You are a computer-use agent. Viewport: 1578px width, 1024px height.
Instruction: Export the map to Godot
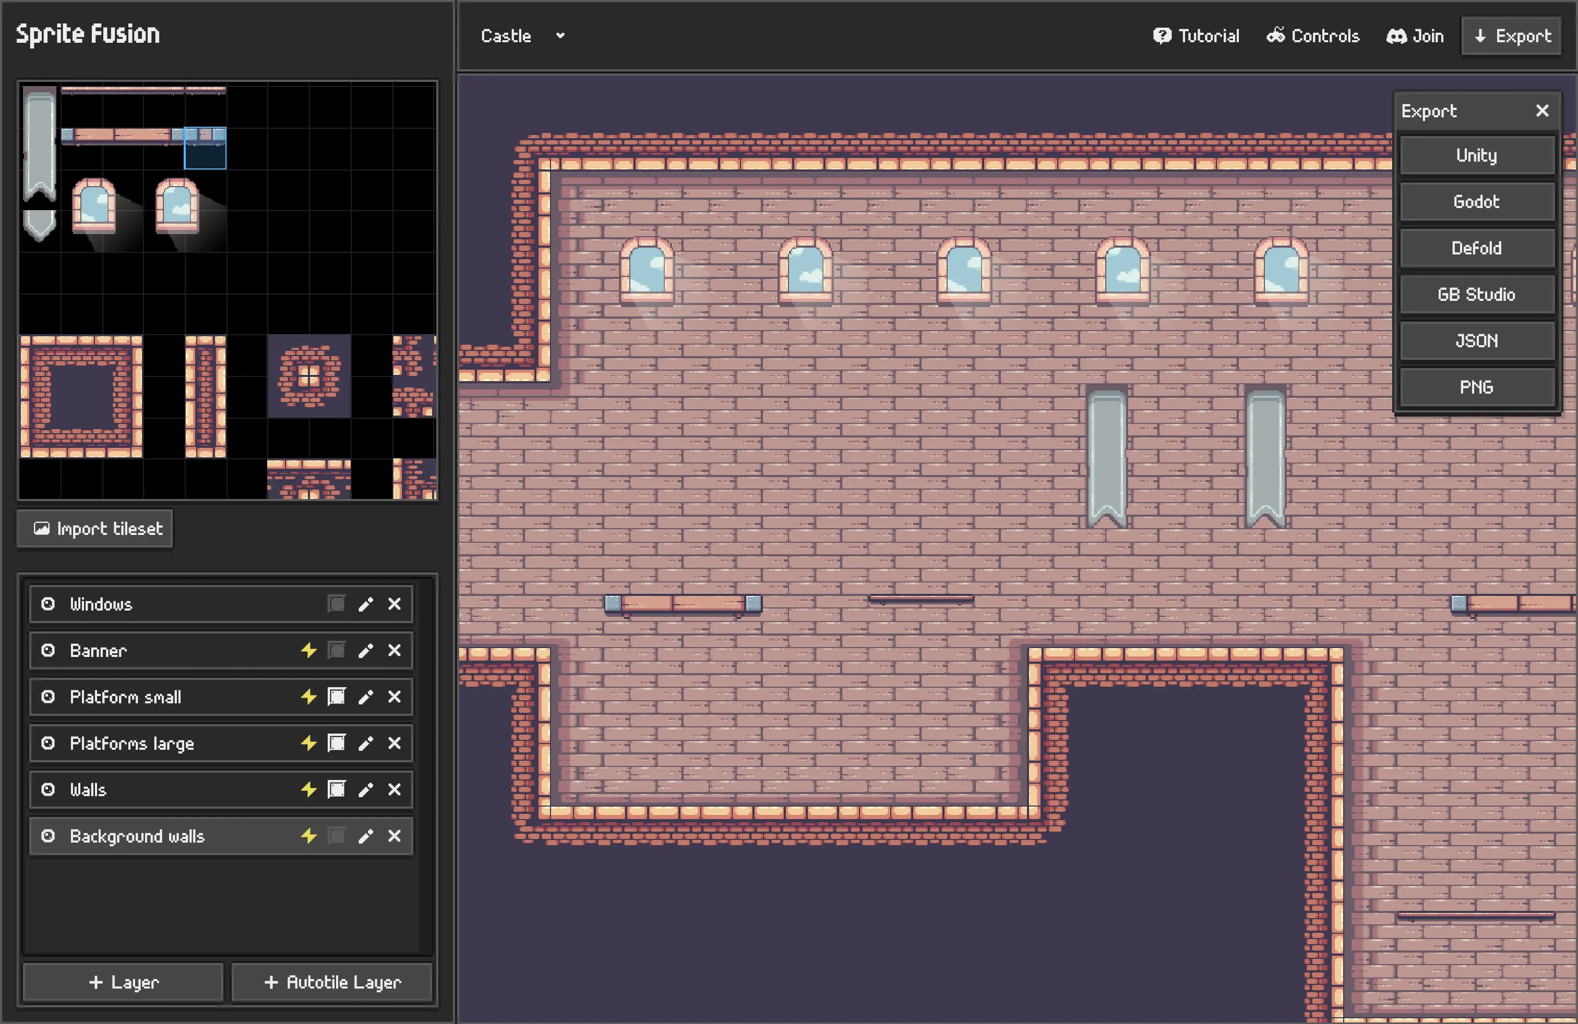click(1477, 201)
